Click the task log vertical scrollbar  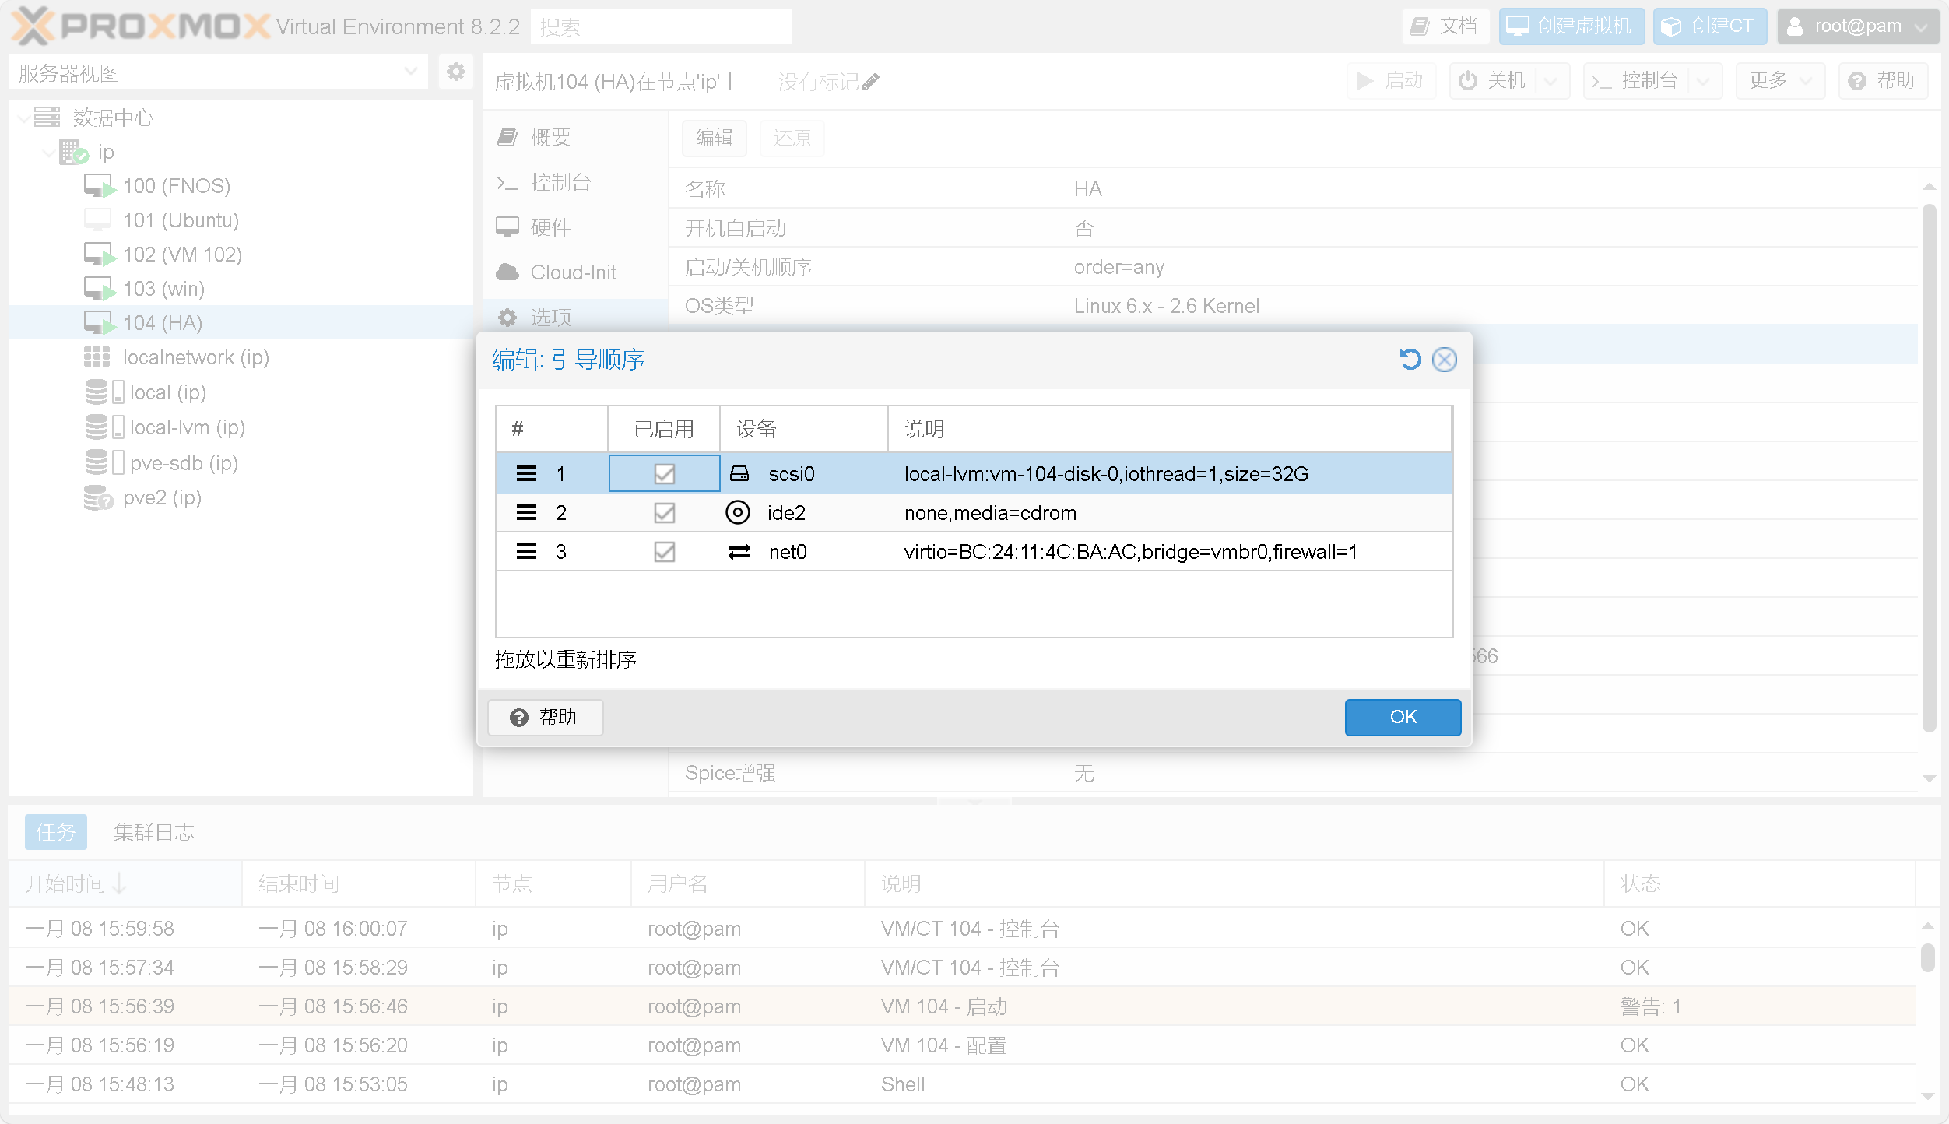[x=1928, y=957]
